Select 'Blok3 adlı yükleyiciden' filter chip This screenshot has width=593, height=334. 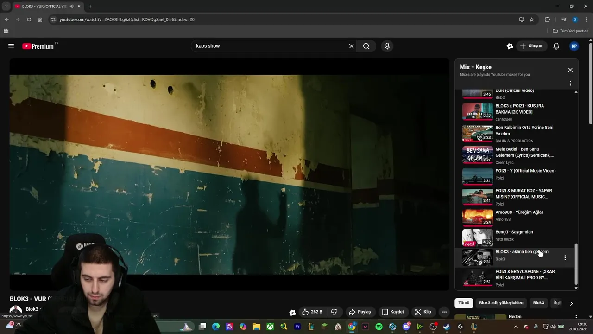(501, 303)
